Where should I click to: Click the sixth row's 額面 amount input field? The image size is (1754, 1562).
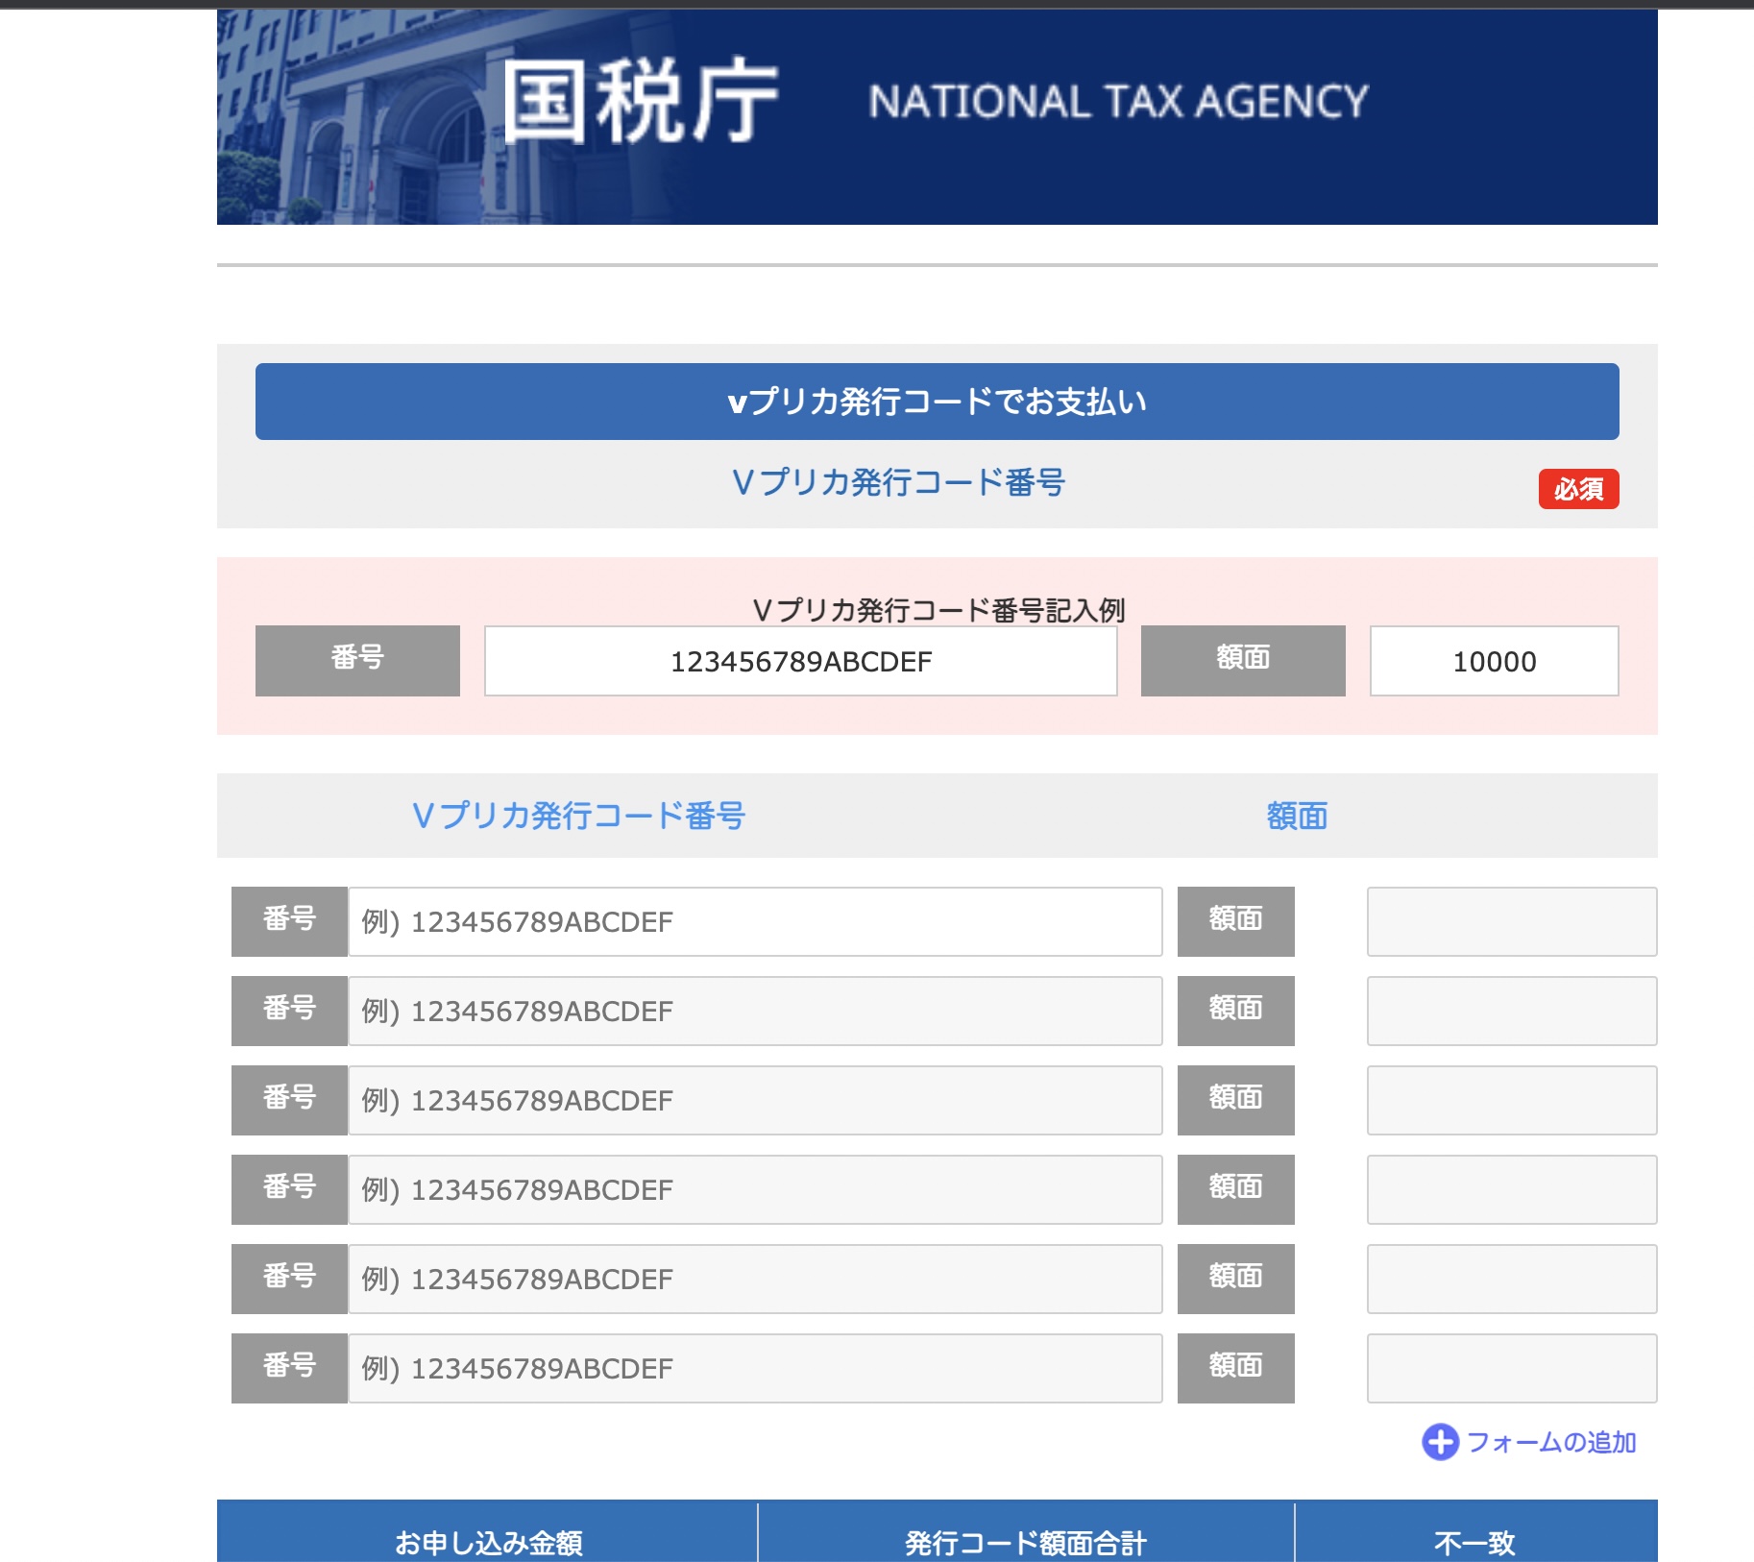(x=1512, y=1368)
